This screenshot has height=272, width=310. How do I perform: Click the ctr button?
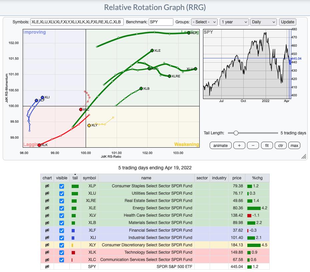tap(281, 145)
